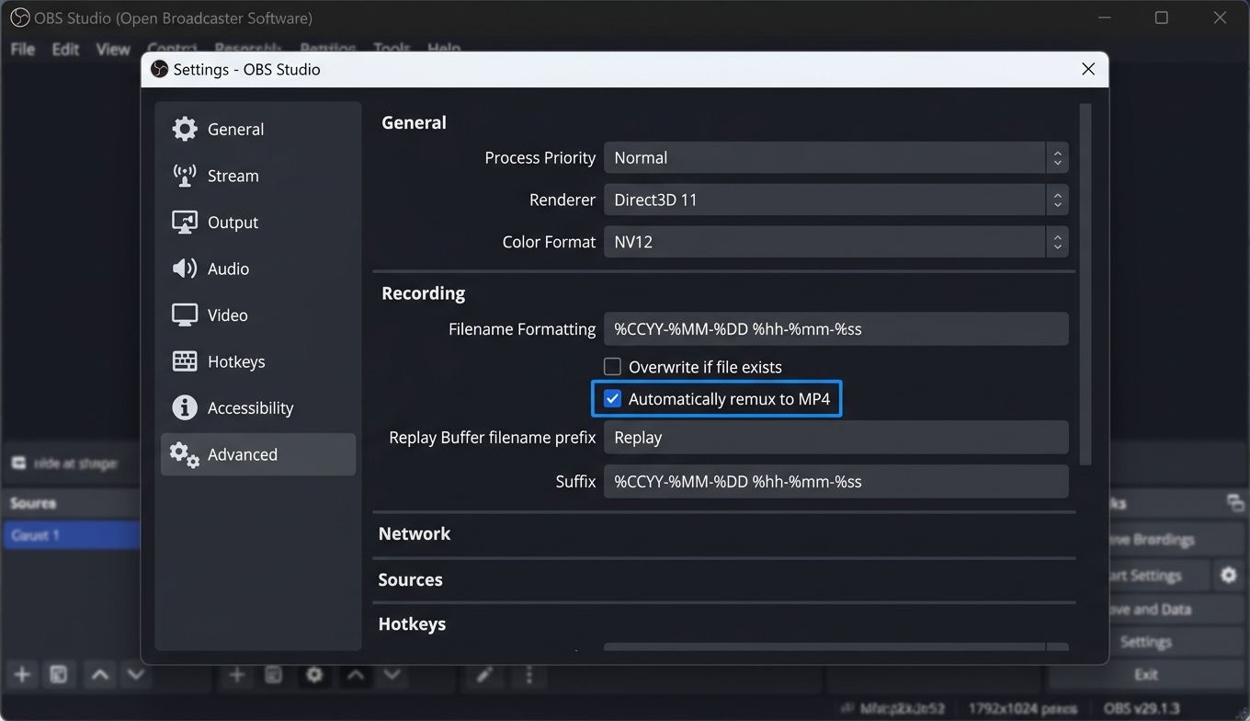Screen dimensions: 1250x721
Task: Click the OBS logo in main title bar
Action: 19,17
